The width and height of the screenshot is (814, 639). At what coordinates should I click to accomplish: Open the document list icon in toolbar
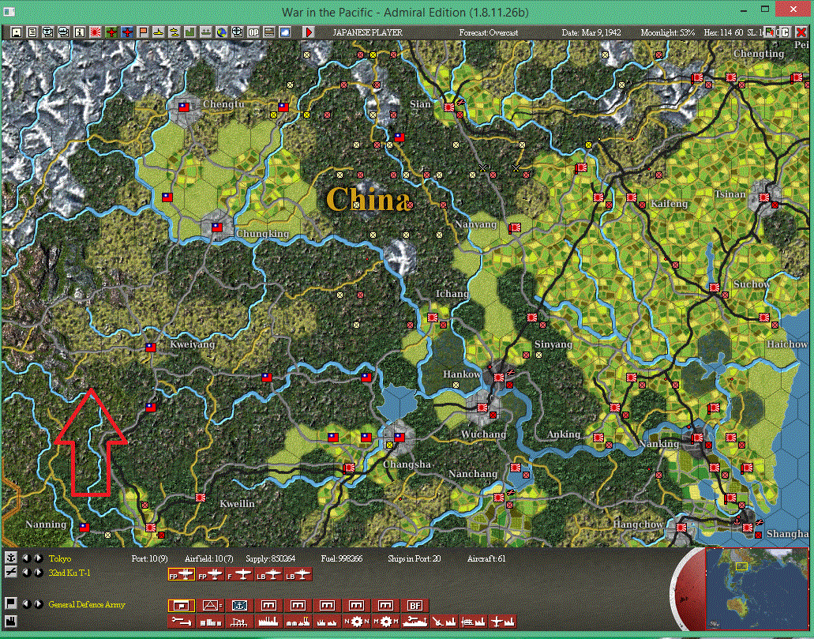click(32, 32)
